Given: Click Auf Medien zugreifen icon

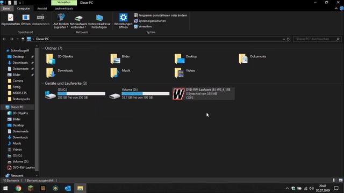Looking at the screenshot, I should pos(61,17).
